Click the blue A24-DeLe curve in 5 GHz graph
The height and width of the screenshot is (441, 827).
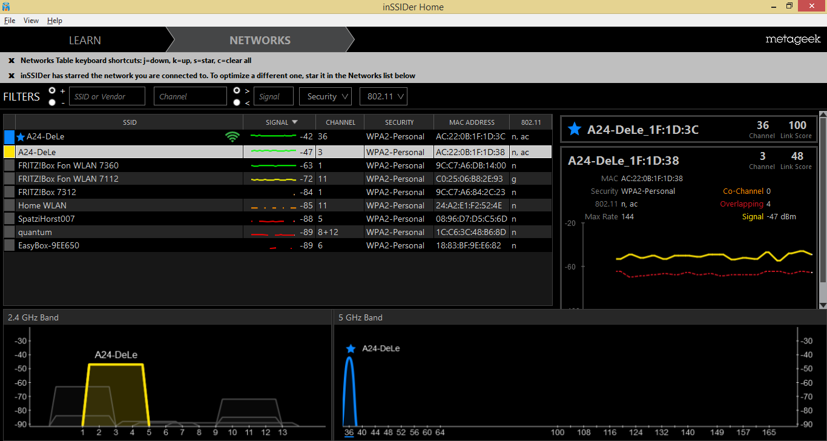349,391
